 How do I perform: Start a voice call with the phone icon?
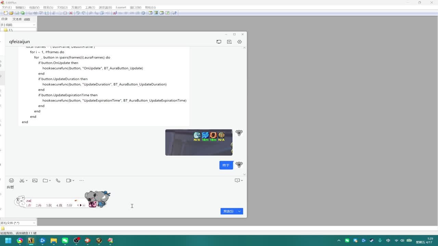tap(58, 180)
